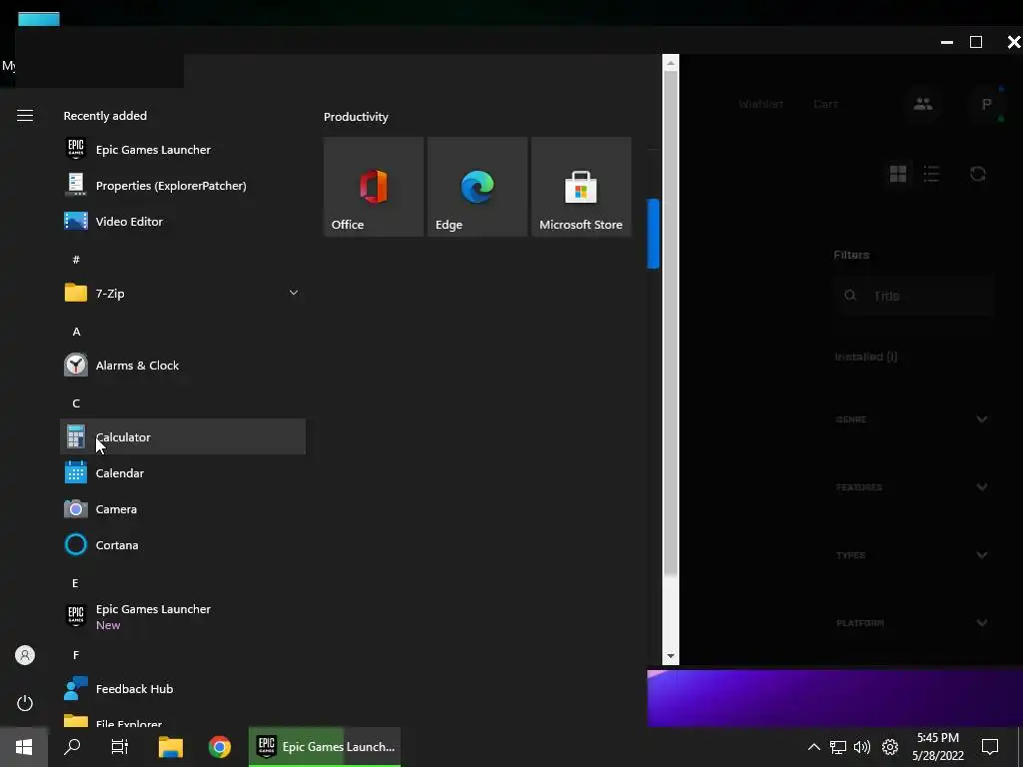Open the P profile avatar in Epic launcher

986,104
